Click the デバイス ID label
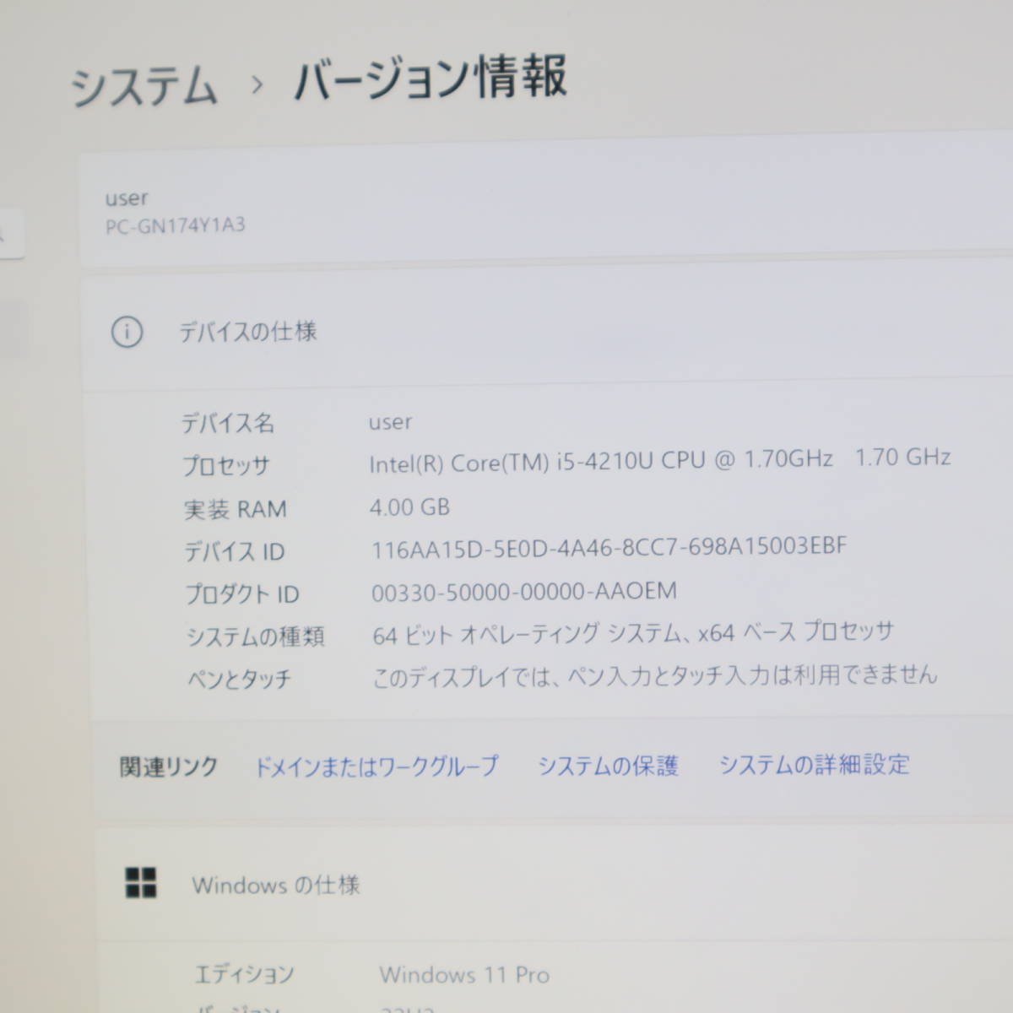The image size is (1013, 1013). click(235, 552)
